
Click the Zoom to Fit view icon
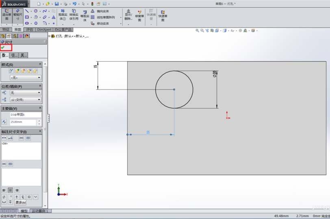(197, 31)
